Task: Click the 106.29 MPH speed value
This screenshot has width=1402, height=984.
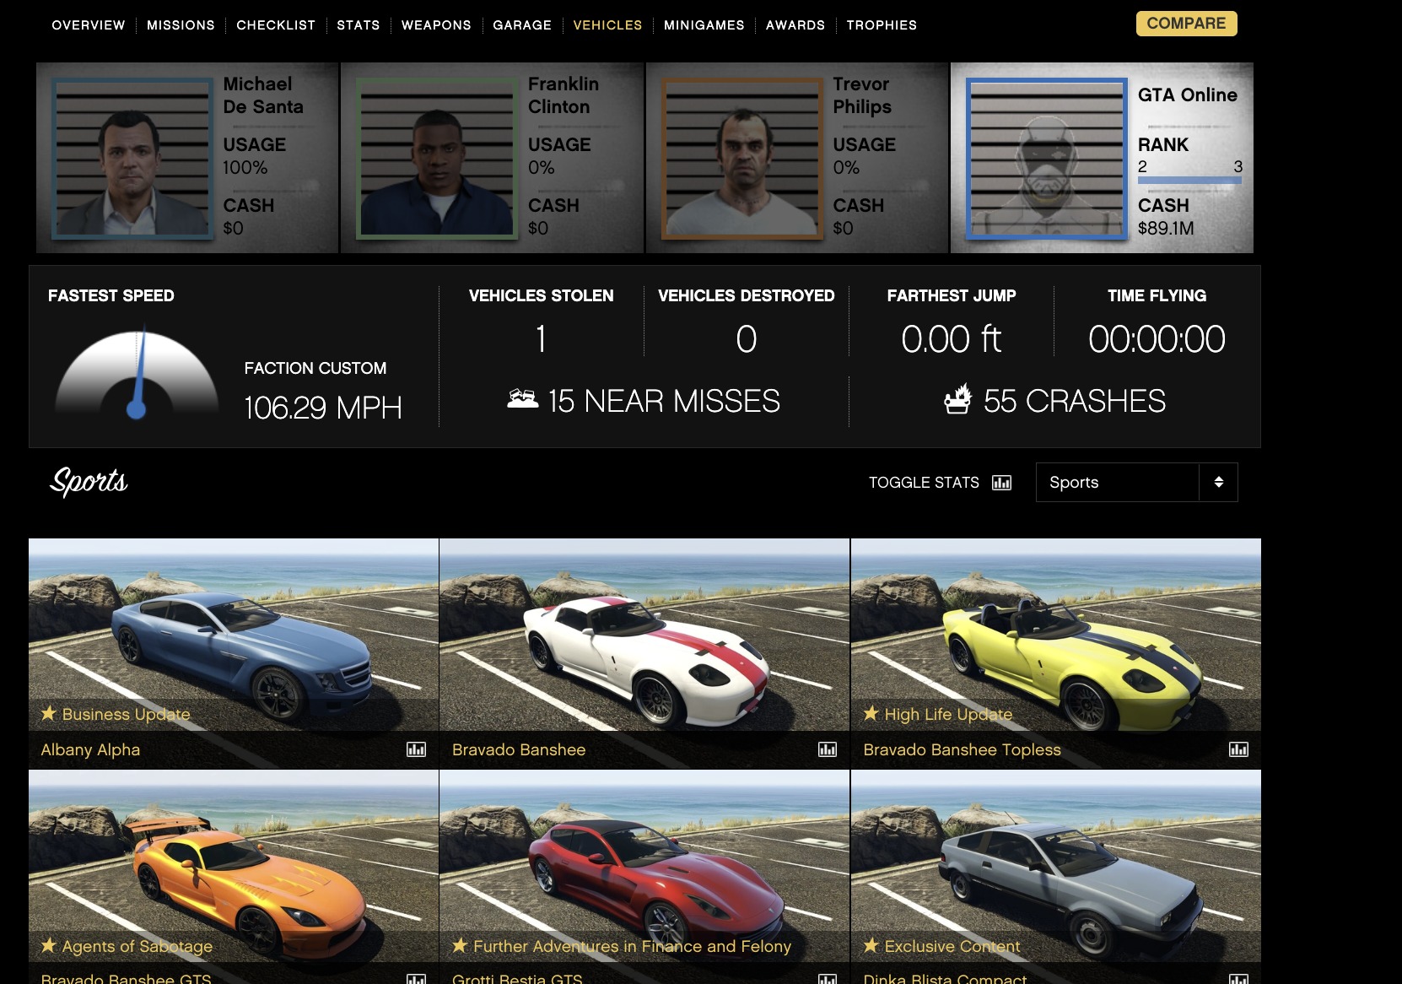Action: pos(322,408)
